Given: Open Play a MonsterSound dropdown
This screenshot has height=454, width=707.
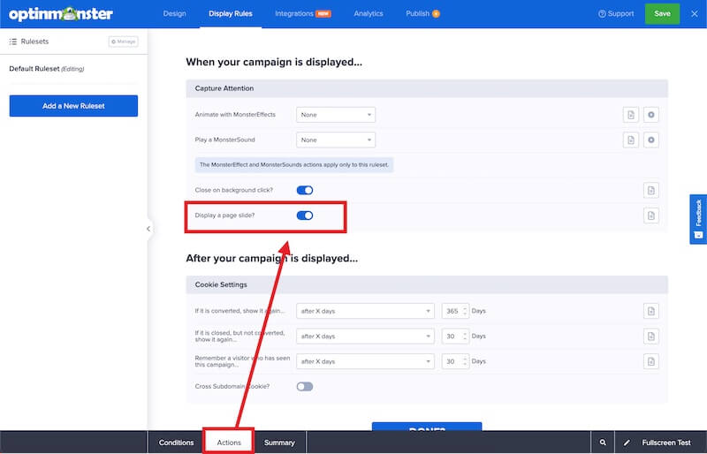Looking at the screenshot, I should tap(336, 140).
